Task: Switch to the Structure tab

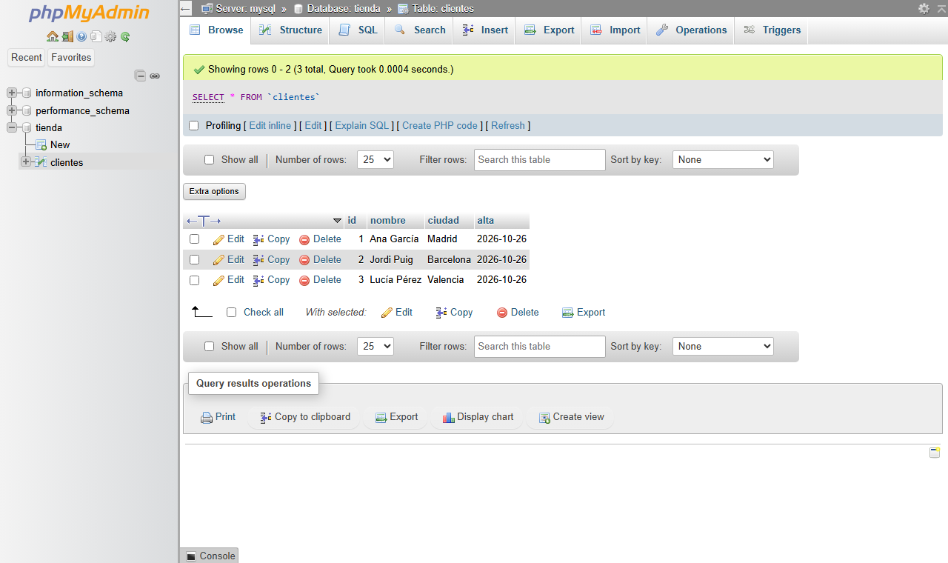Action: pyautogui.click(x=290, y=30)
